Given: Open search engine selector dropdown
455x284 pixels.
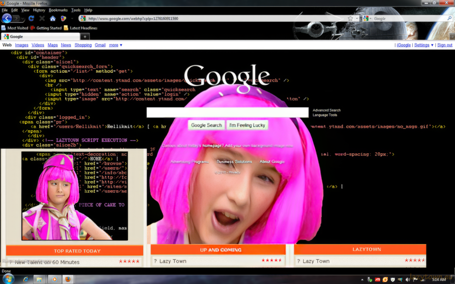Looking at the screenshot, I should click(x=367, y=18).
